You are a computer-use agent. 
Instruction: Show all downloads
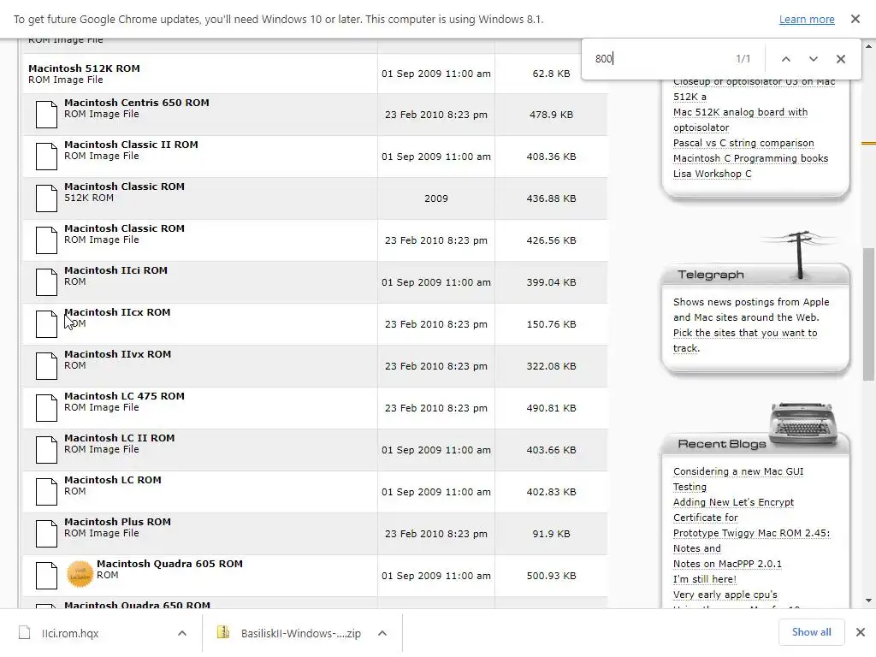[811, 632]
